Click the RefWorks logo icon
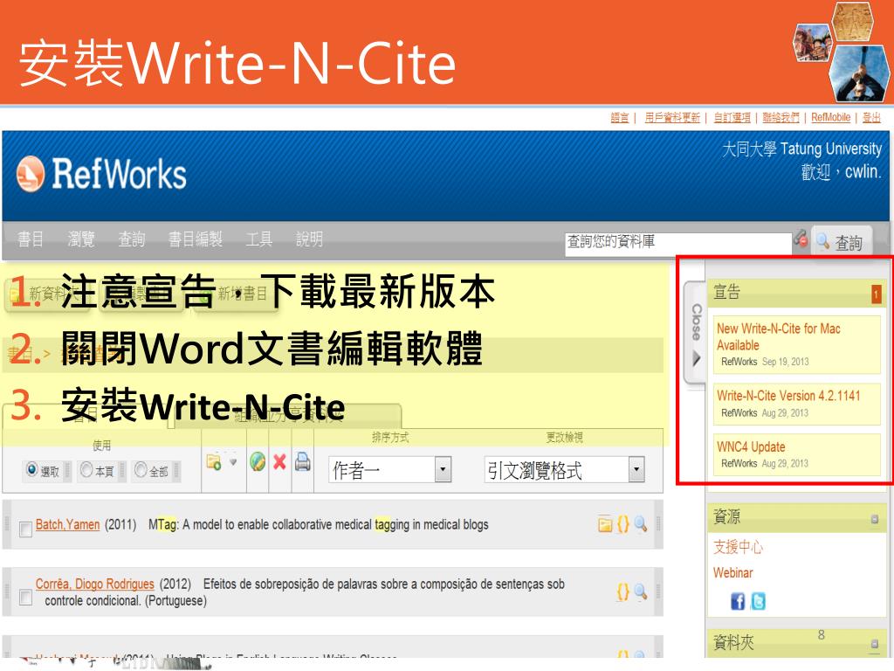 [x=31, y=174]
